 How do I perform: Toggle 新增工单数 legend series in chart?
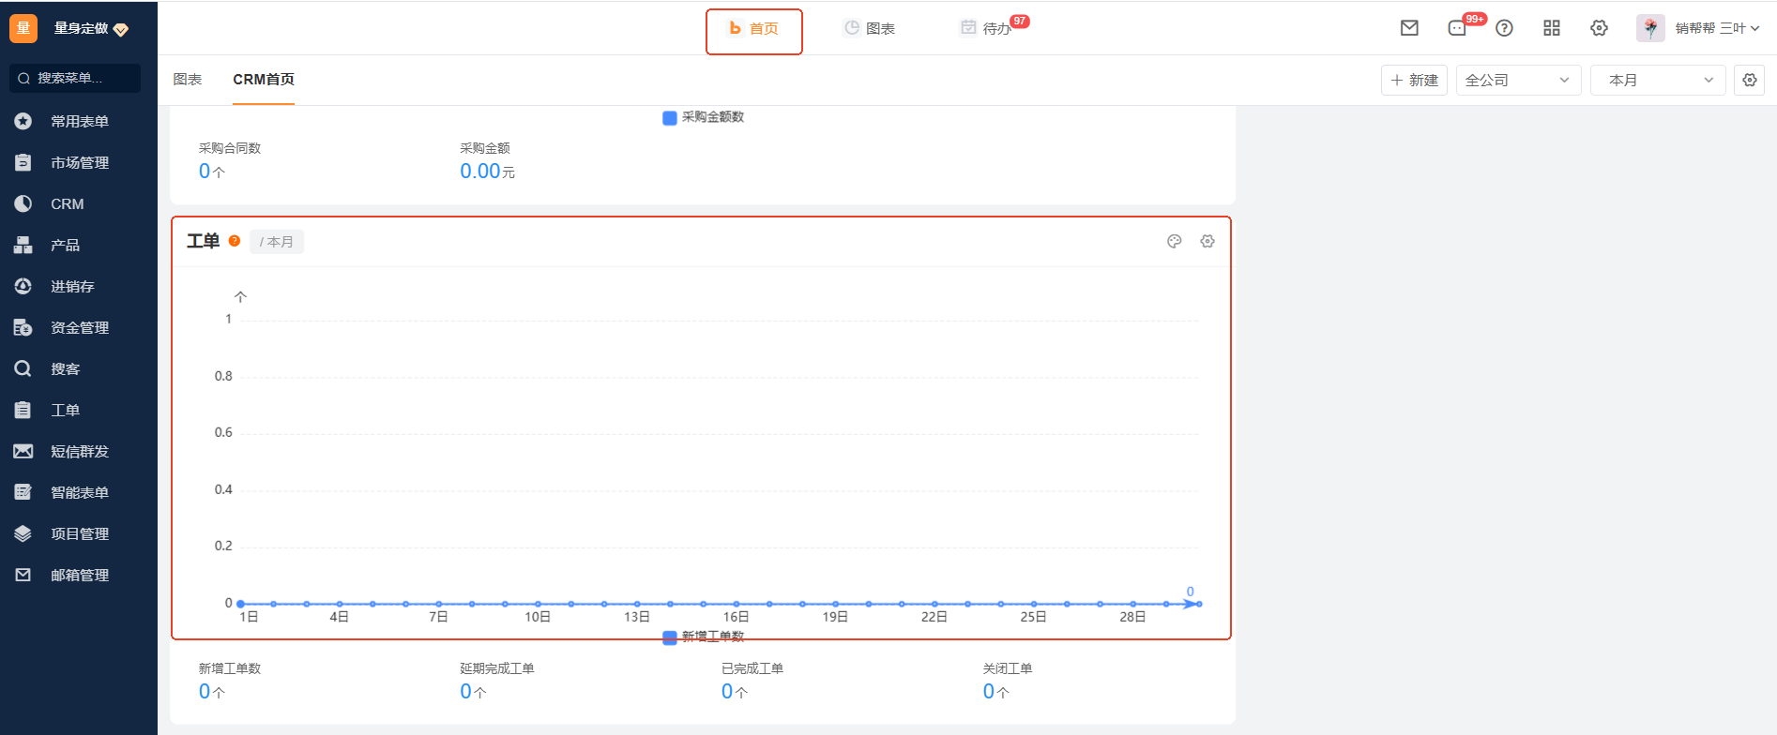click(704, 637)
